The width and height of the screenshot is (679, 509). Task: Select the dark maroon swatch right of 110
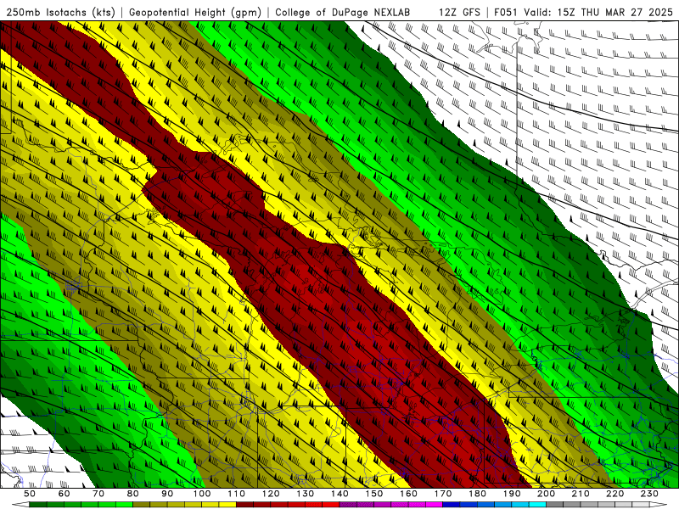tap(244, 505)
